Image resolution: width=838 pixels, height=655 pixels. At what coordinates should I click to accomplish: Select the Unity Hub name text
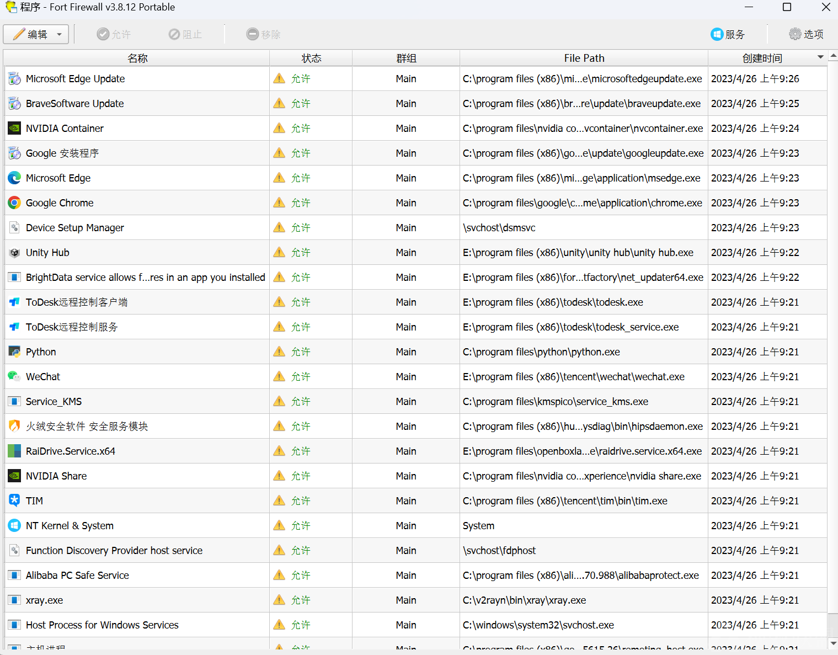coord(47,253)
